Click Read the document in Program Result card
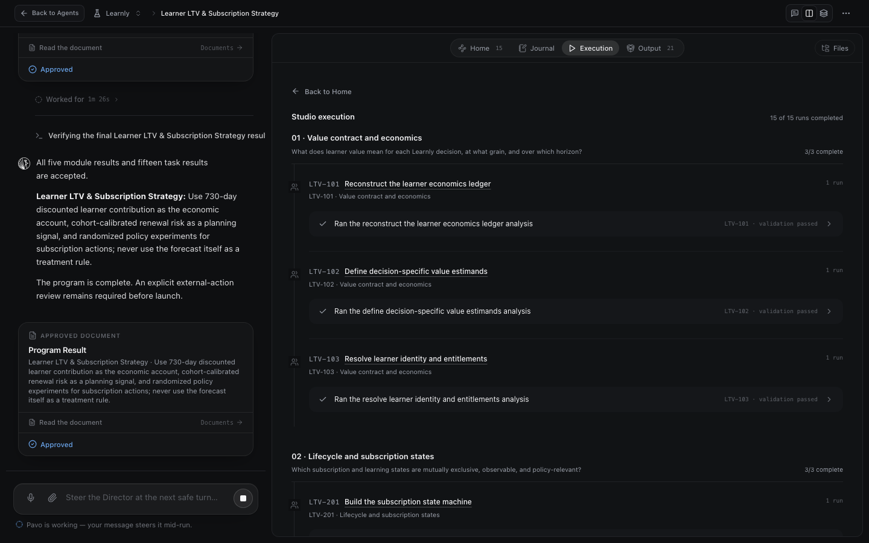 tap(71, 422)
